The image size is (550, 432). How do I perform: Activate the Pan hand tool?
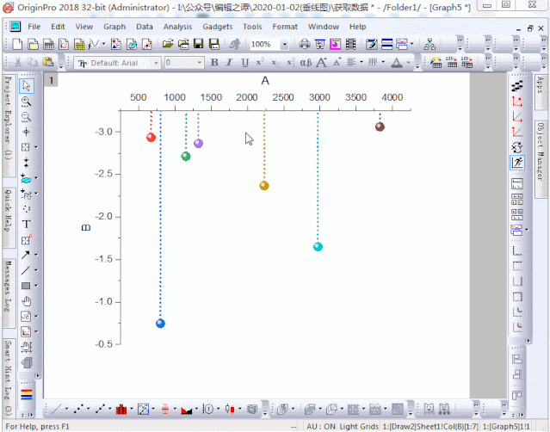pos(26,301)
